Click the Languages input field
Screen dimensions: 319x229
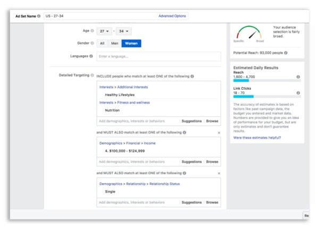[158, 56]
